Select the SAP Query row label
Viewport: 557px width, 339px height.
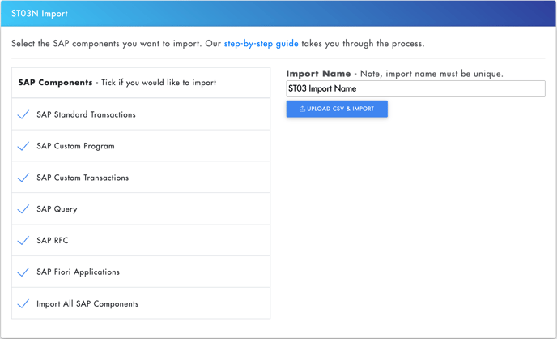[x=57, y=209]
